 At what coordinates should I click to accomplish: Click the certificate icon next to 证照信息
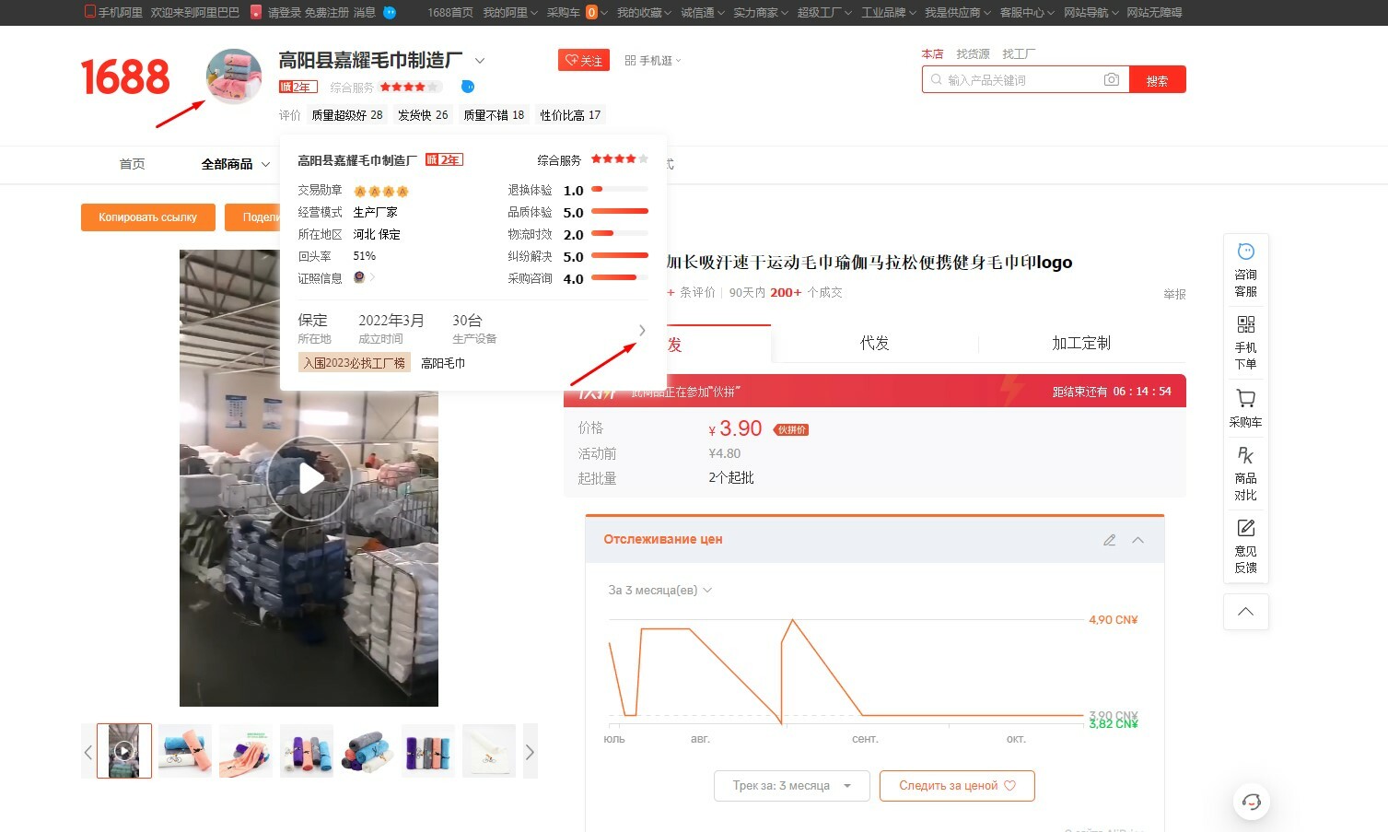coord(359,277)
